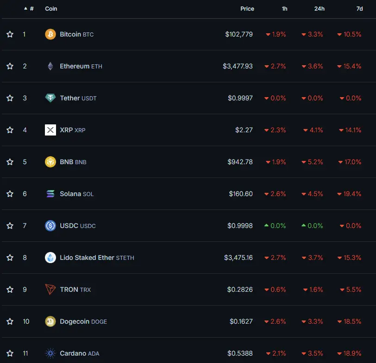Open the BNB coin page link
This screenshot has height=363, width=376.
[x=73, y=162]
